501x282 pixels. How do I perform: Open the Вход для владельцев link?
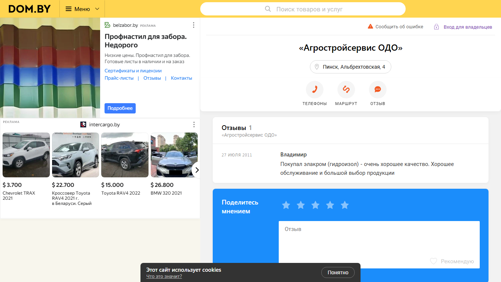coord(468,27)
